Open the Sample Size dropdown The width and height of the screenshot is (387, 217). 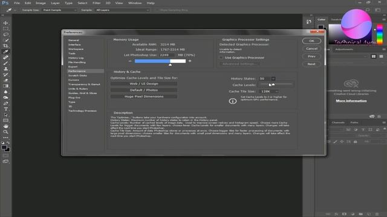coord(59,10)
